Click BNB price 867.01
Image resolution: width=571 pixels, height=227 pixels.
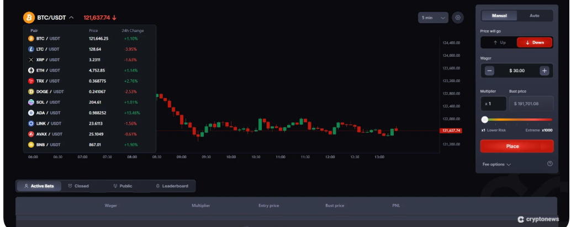[x=95, y=144]
